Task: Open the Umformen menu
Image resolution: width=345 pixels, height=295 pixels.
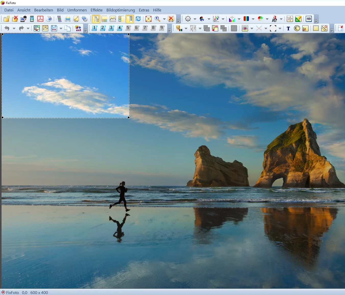Action: point(77,10)
